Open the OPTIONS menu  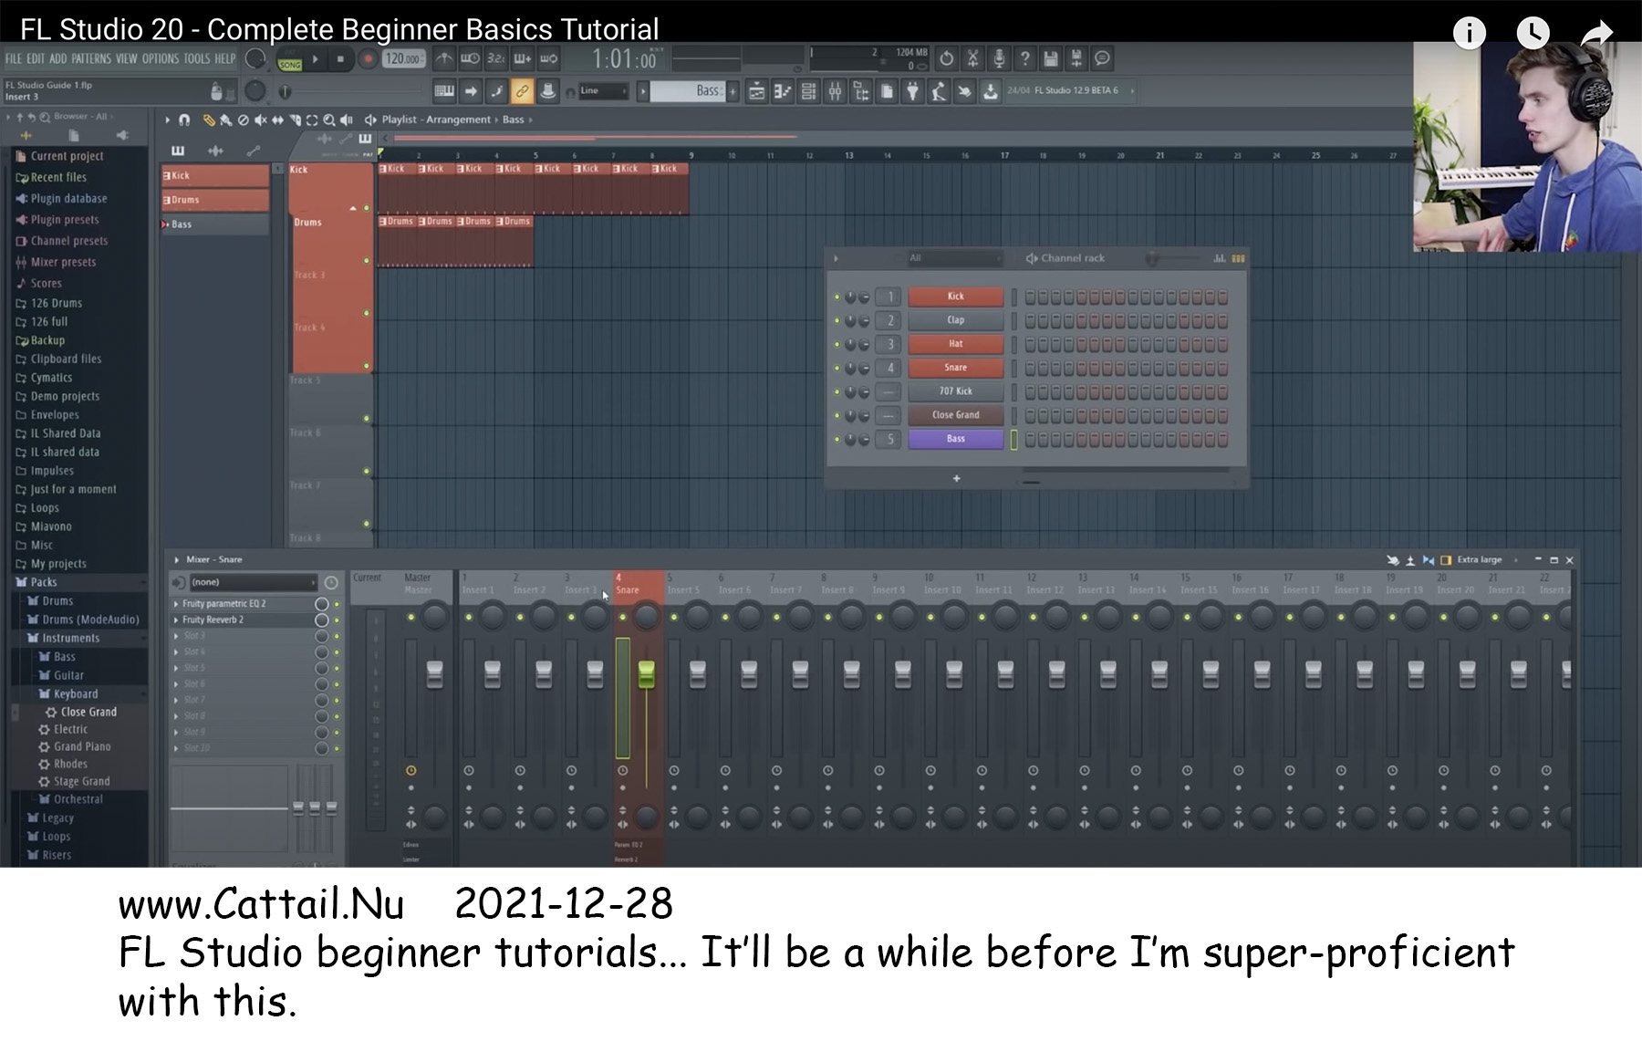pyautogui.click(x=161, y=59)
